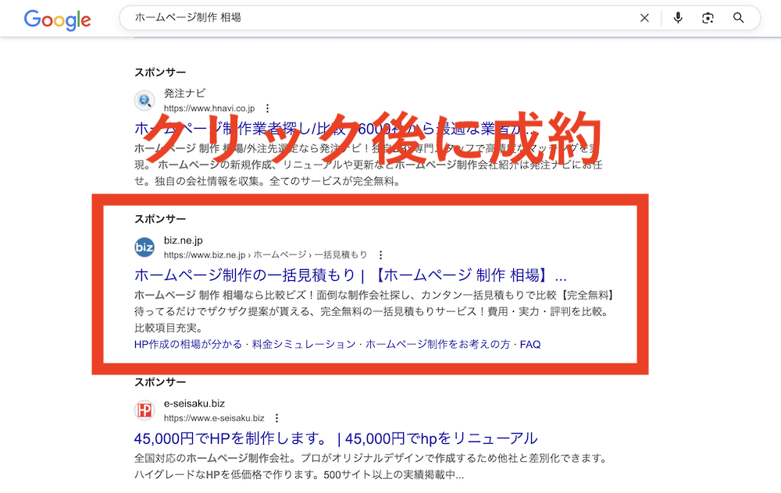Open sitelink 料金シミュレーション
781x493 pixels.
click(x=303, y=344)
